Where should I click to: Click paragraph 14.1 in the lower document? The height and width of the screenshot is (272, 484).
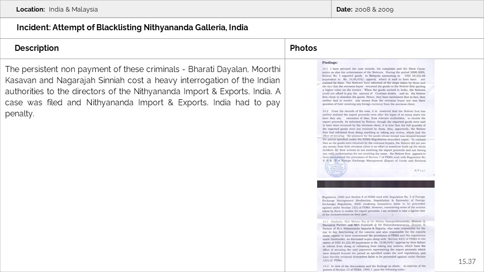(376, 239)
